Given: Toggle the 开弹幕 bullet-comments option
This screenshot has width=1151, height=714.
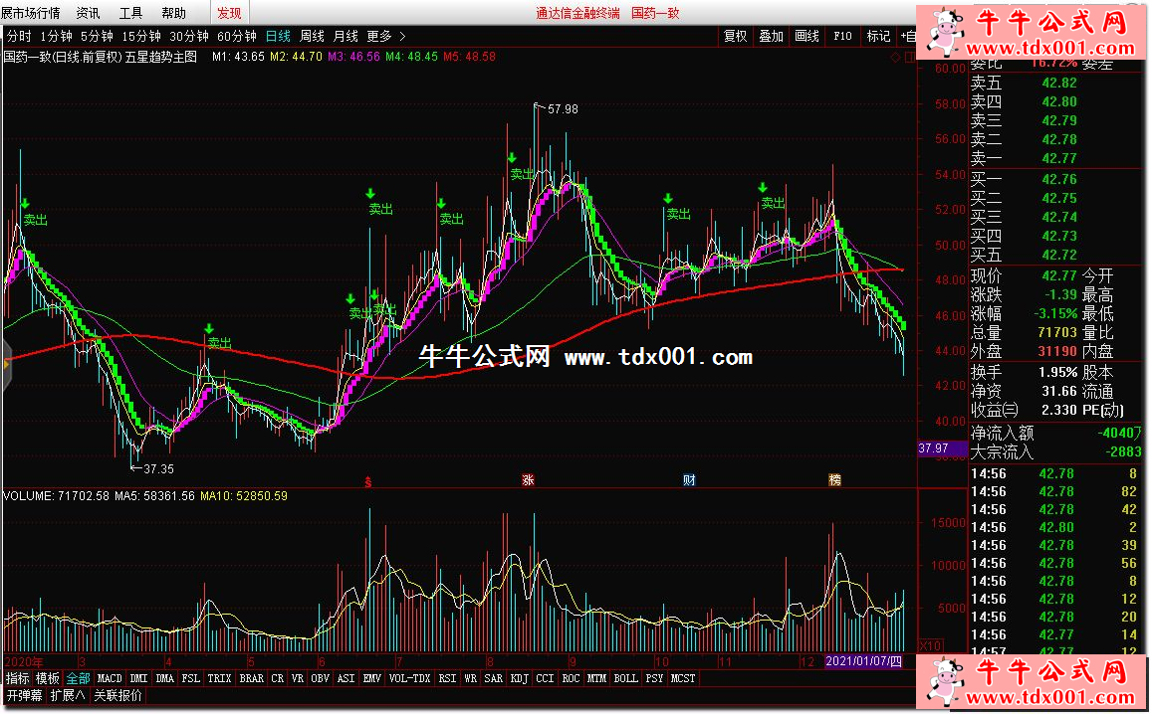Looking at the screenshot, I should click(24, 696).
